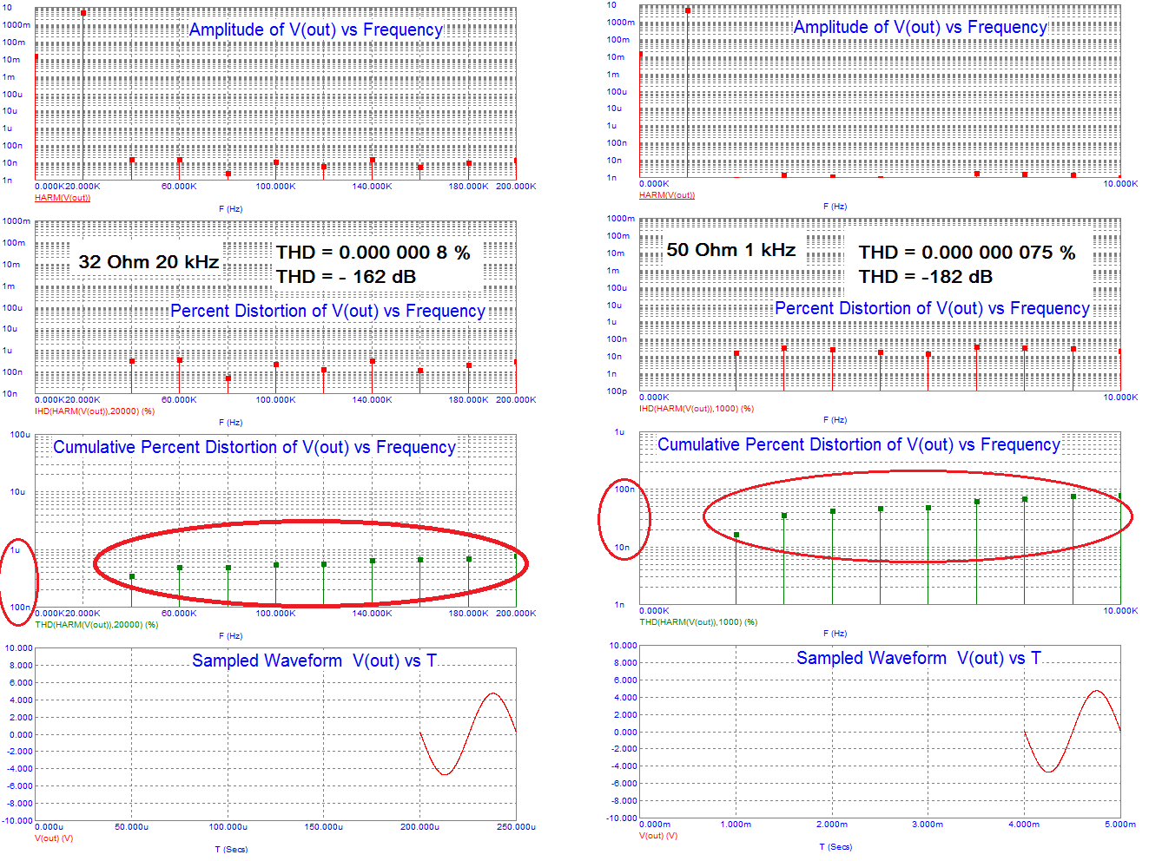Select the "THD = 0.000 000 8 %" label
The image size is (1149, 861).
click(x=373, y=253)
